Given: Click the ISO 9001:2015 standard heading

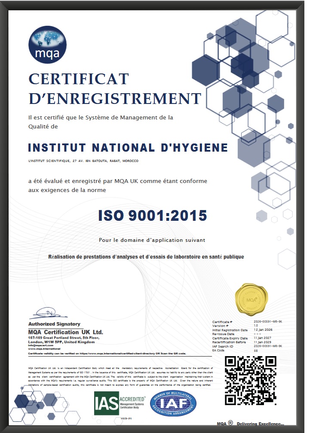Looking at the screenshot, I should click(x=153, y=215).
